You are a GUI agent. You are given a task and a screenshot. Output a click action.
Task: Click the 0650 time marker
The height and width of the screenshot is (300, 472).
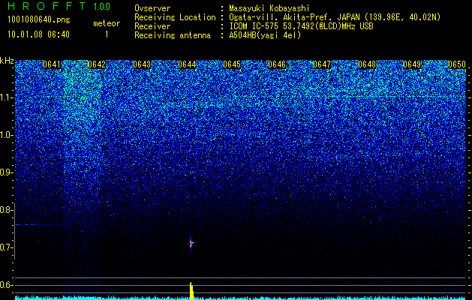coord(457,64)
